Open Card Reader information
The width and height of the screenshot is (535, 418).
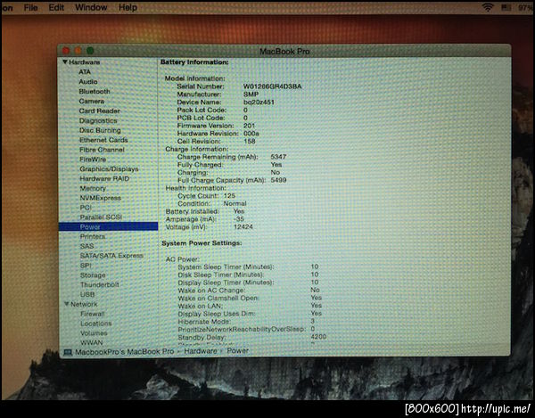pos(100,111)
